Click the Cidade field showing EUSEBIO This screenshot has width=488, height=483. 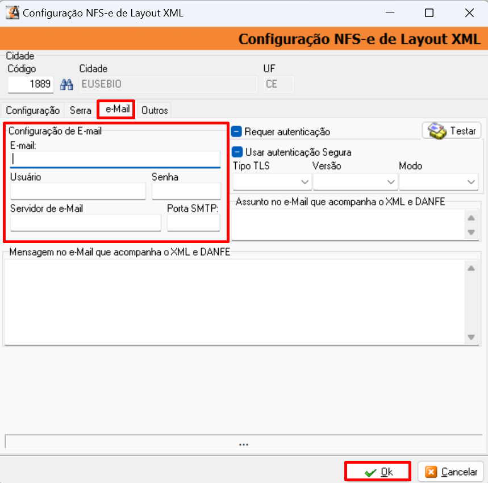[168, 84]
